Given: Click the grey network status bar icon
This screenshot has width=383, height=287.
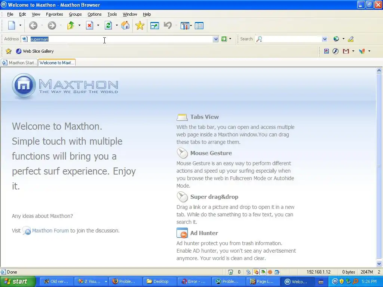Looking at the screenshot, I should click(x=248, y=272).
